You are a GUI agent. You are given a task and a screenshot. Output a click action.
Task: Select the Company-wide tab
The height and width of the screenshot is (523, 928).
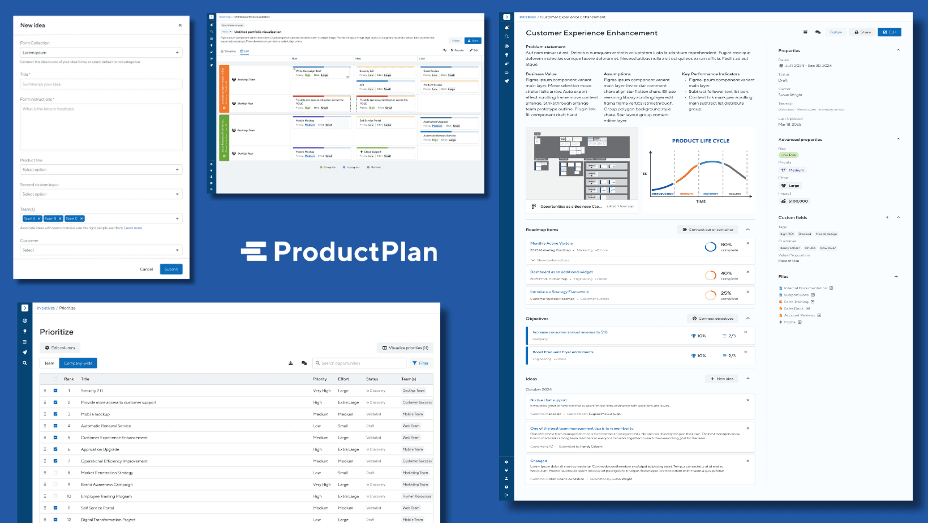pyautogui.click(x=78, y=363)
